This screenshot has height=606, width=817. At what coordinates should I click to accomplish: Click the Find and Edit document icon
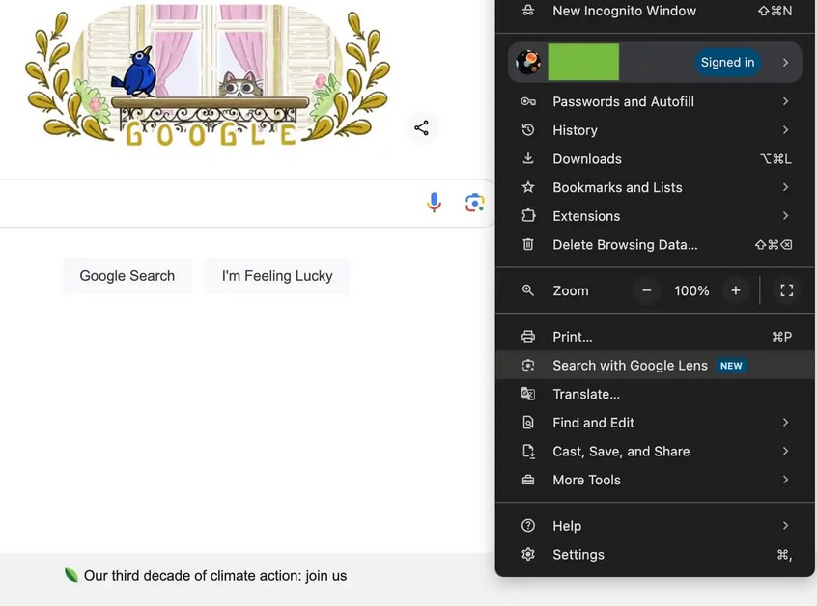pyautogui.click(x=528, y=423)
